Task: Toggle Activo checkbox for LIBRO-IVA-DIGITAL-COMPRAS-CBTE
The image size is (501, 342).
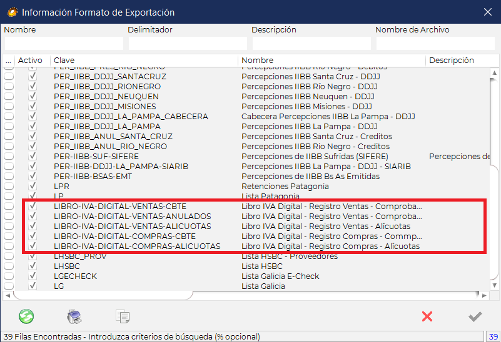Action: (33, 236)
